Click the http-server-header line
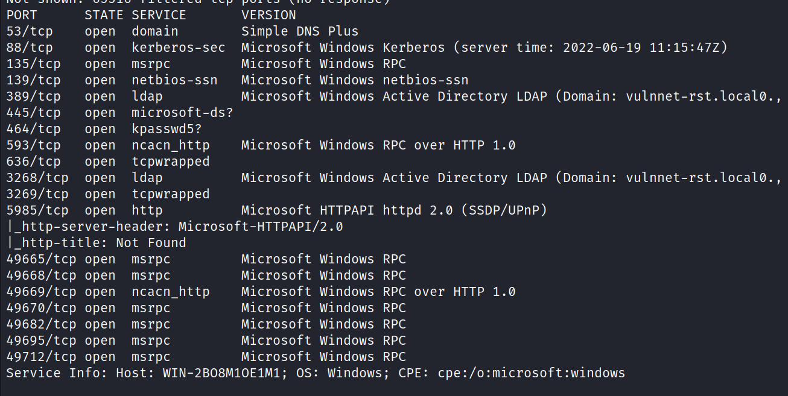The image size is (788, 396). click(175, 227)
